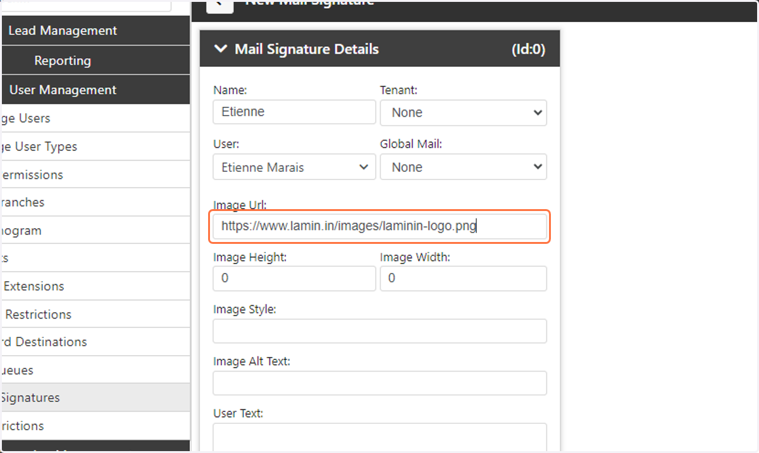Screen dimensions: 759x453
Task: Click the (Id:0) label in panel header
Action: [528, 49]
